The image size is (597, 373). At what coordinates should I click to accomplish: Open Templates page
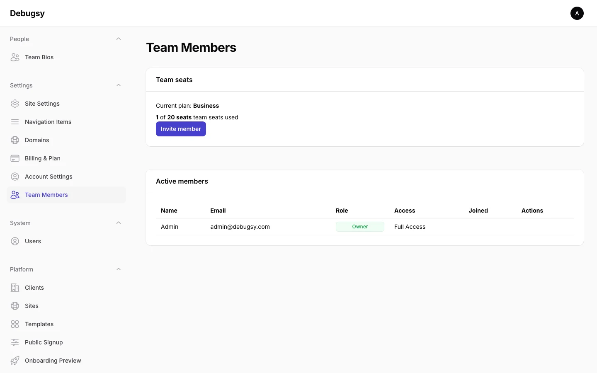(66, 324)
